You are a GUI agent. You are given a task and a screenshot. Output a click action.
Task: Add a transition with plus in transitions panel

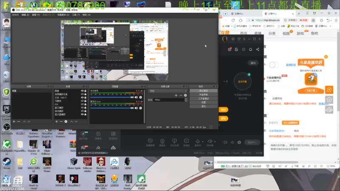click(x=176, y=95)
